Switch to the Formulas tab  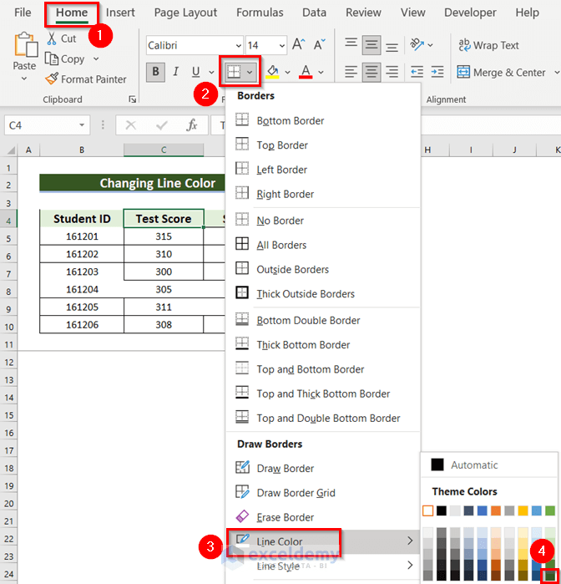[x=260, y=13]
